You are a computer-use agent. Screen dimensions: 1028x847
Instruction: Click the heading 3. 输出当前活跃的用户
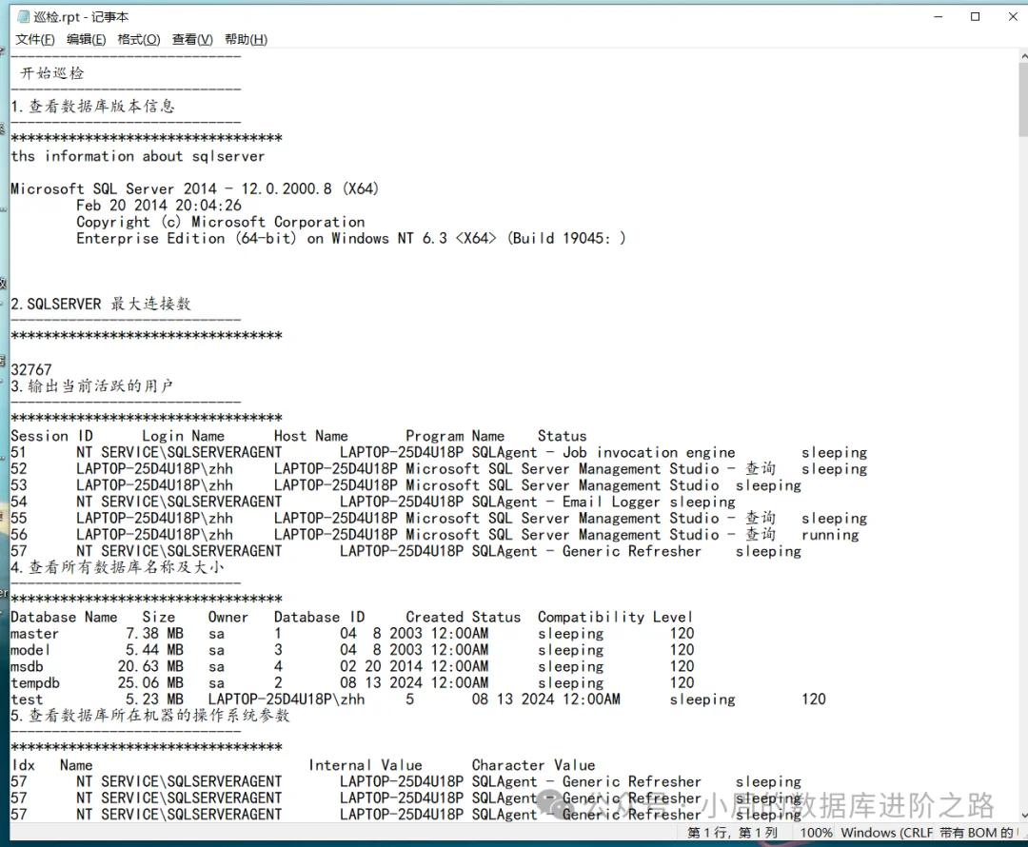coord(91,386)
